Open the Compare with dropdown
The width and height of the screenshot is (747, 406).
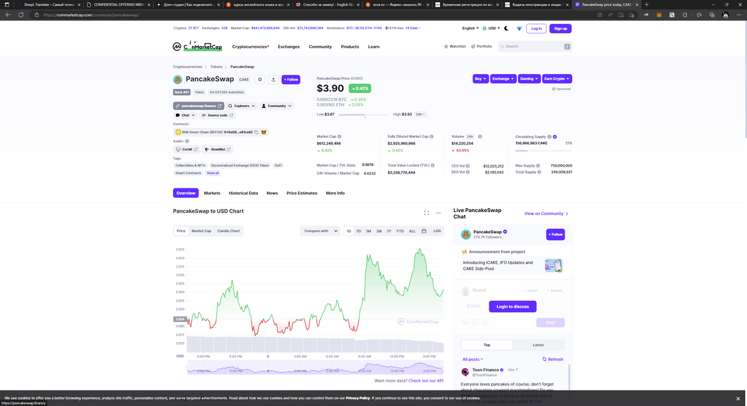point(320,231)
